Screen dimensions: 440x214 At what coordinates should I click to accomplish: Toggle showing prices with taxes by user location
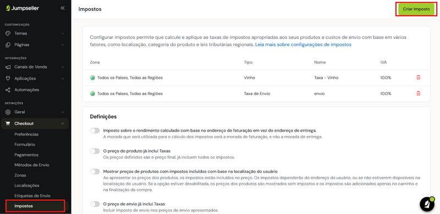tap(95, 171)
